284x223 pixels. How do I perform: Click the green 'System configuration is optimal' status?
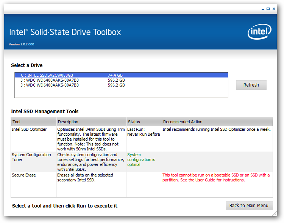(x=141, y=160)
